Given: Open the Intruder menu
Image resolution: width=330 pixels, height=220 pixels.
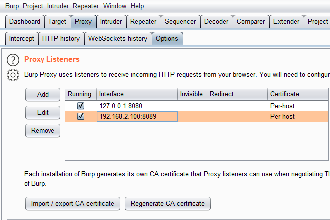Looking at the screenshot, I should coord(58,6).
